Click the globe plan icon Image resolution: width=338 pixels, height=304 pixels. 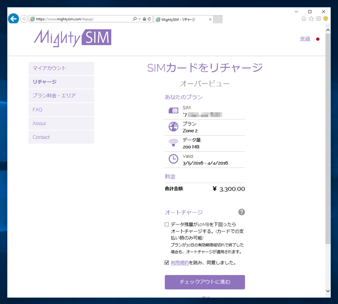coord(173,127)
